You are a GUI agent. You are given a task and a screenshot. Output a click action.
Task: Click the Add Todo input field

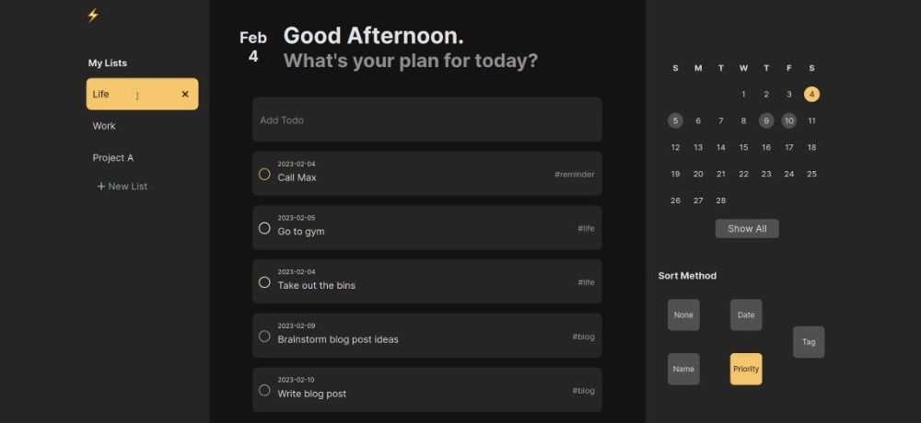point(426,120)
